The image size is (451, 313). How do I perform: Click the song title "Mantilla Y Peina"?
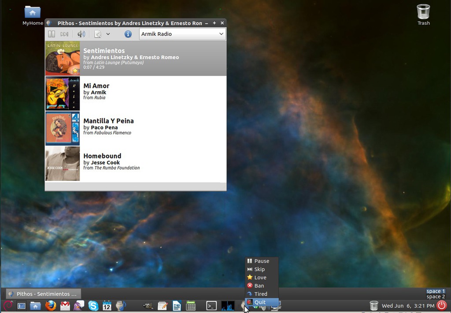[x=108, y=121]
